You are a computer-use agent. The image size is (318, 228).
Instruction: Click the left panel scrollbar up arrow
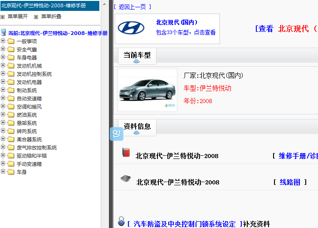click(104, 4)
